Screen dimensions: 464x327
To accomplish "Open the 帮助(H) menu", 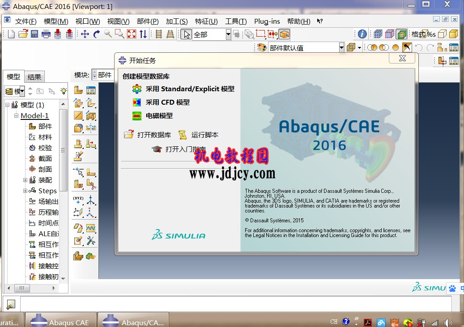I will click(x=298, y=21).
